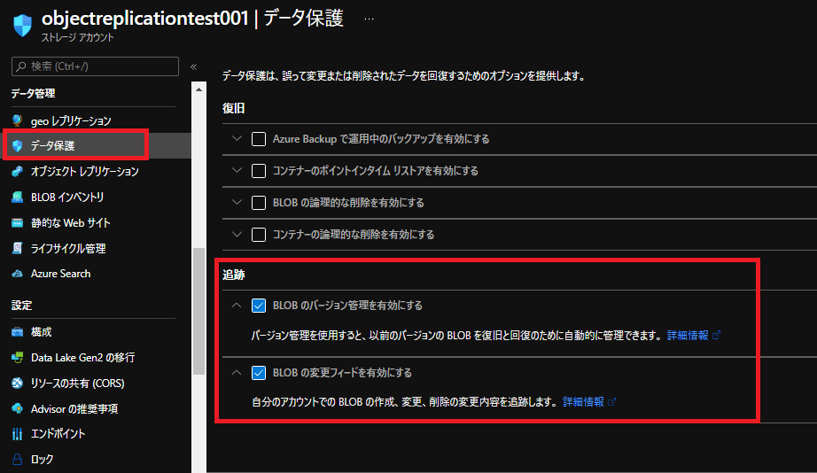Click the Advisor の推奨事項 icon
The width and height of the screenshot is (817, 473).
pyautogui.click(x=17, y=409)
